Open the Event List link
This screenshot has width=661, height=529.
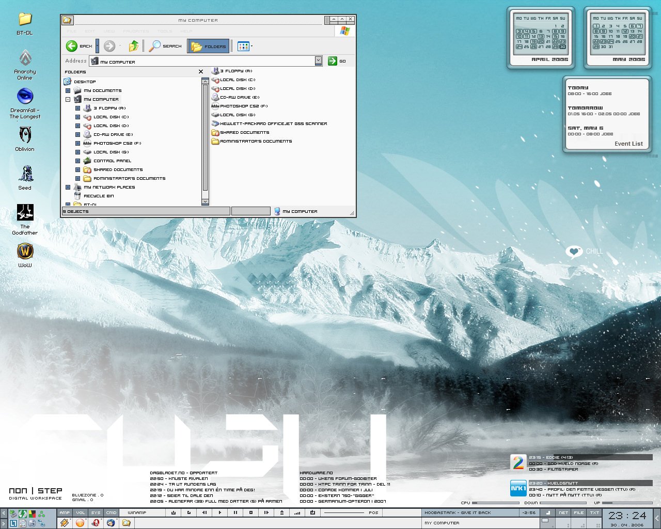point(628,144)
